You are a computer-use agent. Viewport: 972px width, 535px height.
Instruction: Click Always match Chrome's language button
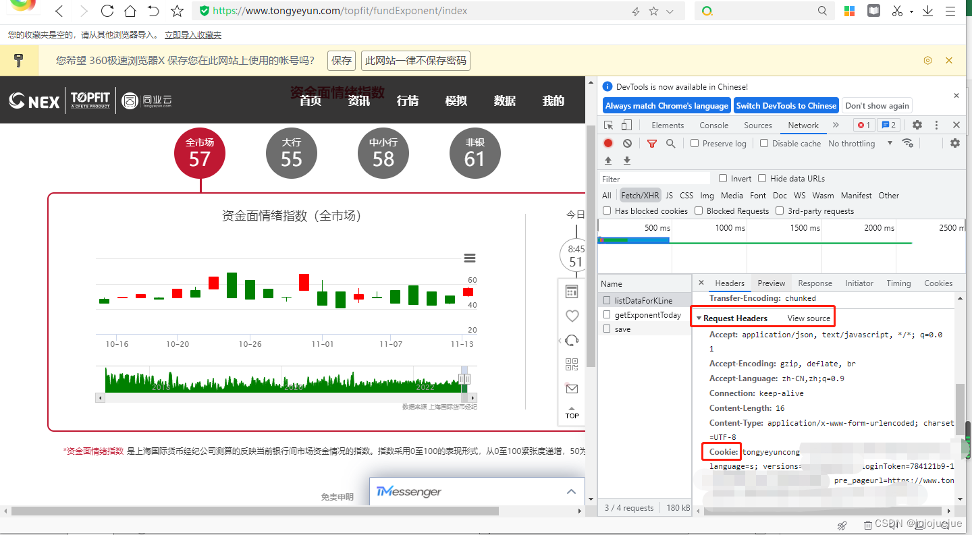[666, 105]
